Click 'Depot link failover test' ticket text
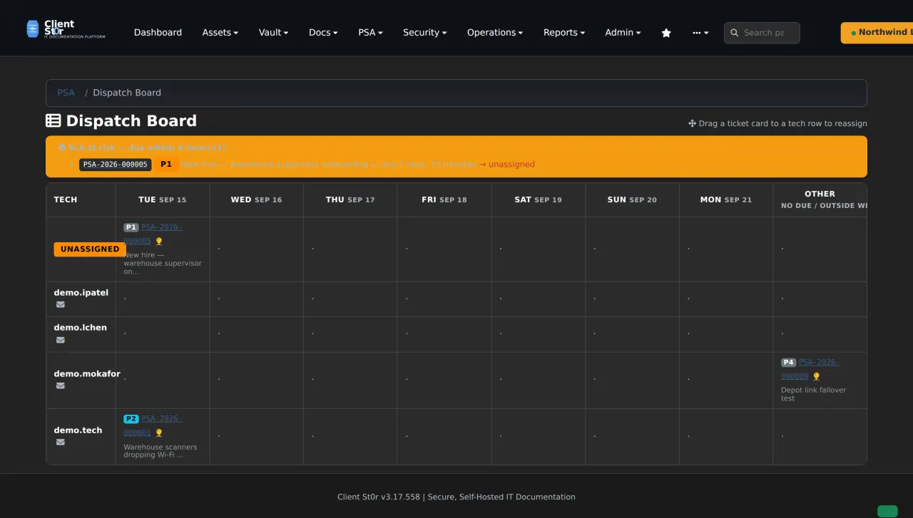The width and height of the screenshot is (913, 518). pos(814,394)
